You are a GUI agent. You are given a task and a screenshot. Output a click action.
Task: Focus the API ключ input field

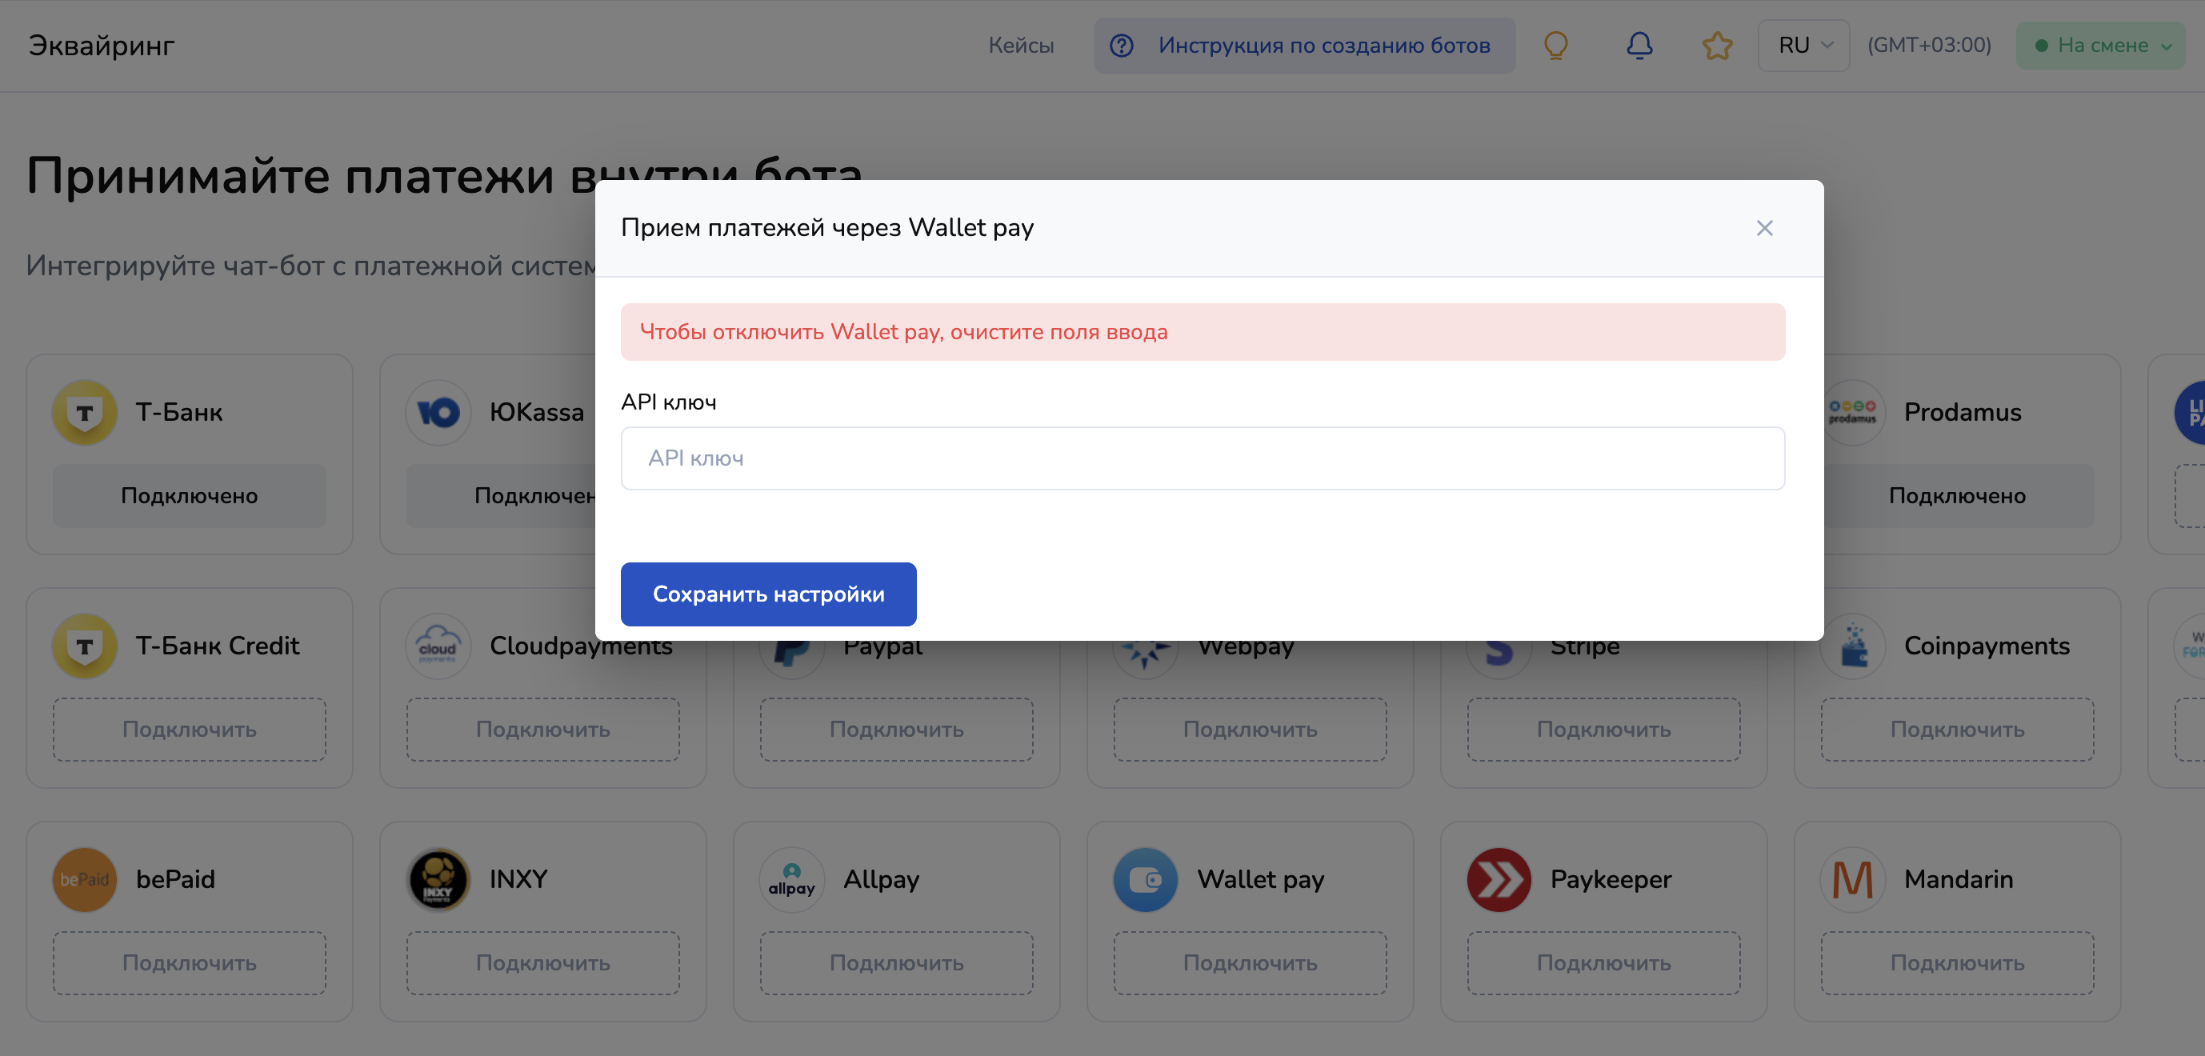point(1202,458)
